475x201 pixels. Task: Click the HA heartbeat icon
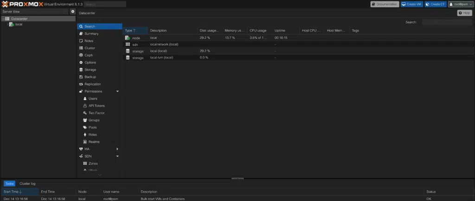(81, 149)
